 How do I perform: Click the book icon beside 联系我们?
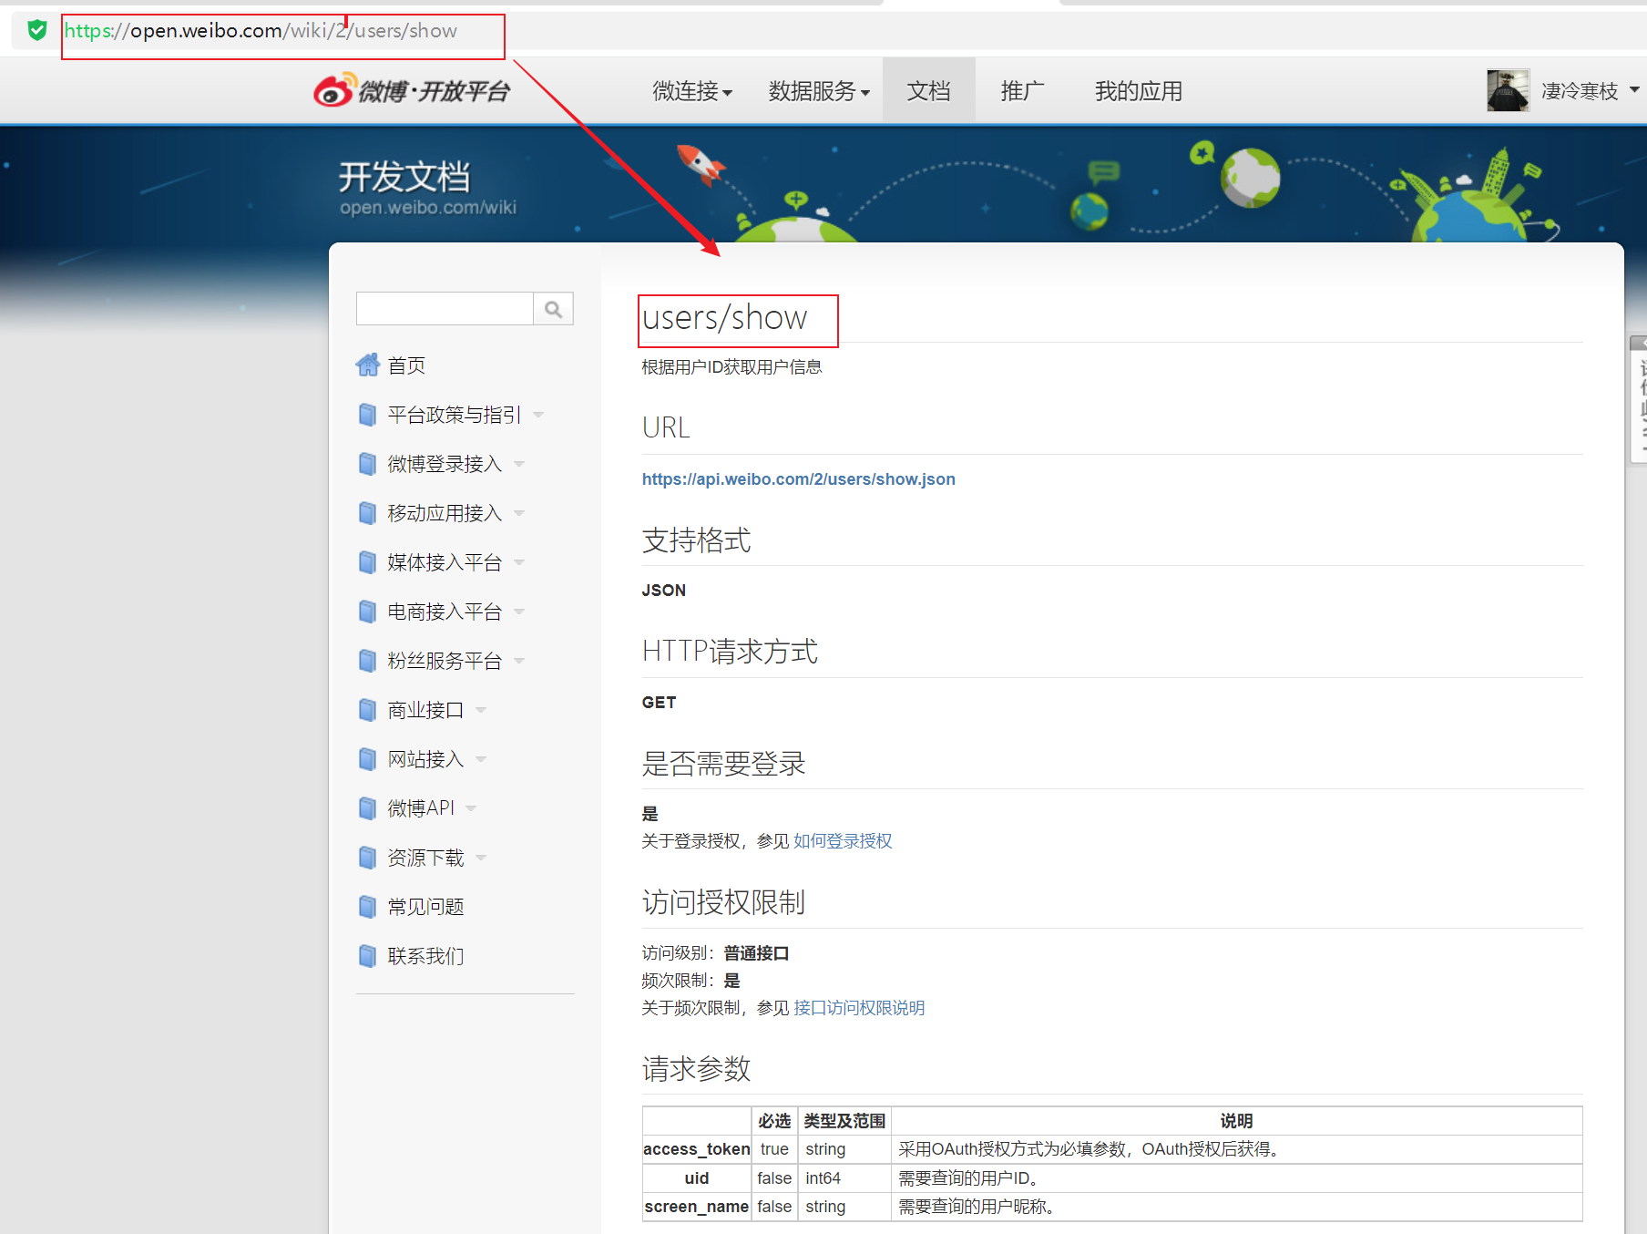tap(368, 956)
